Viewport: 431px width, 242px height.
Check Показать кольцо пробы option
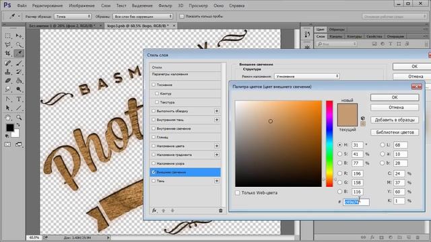182,16
